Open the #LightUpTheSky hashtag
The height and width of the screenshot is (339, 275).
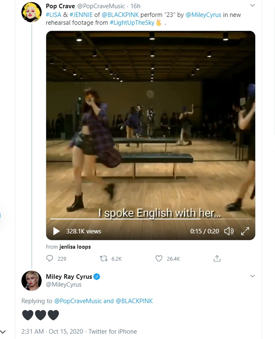pyautogui.click(x=132, y=23)
